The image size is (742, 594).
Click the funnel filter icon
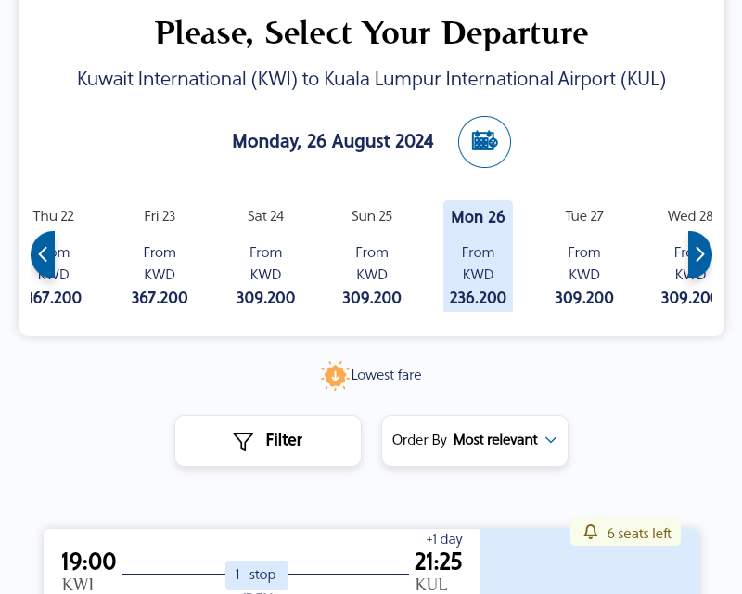tap(243, 441)
